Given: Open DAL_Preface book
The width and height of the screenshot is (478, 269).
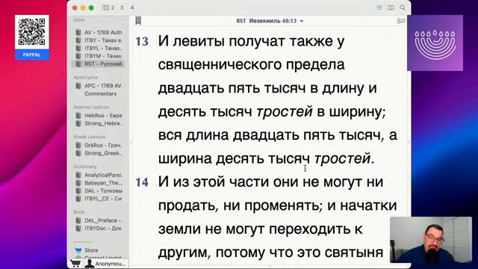Looking at the screenshot, I should [99, 220].
